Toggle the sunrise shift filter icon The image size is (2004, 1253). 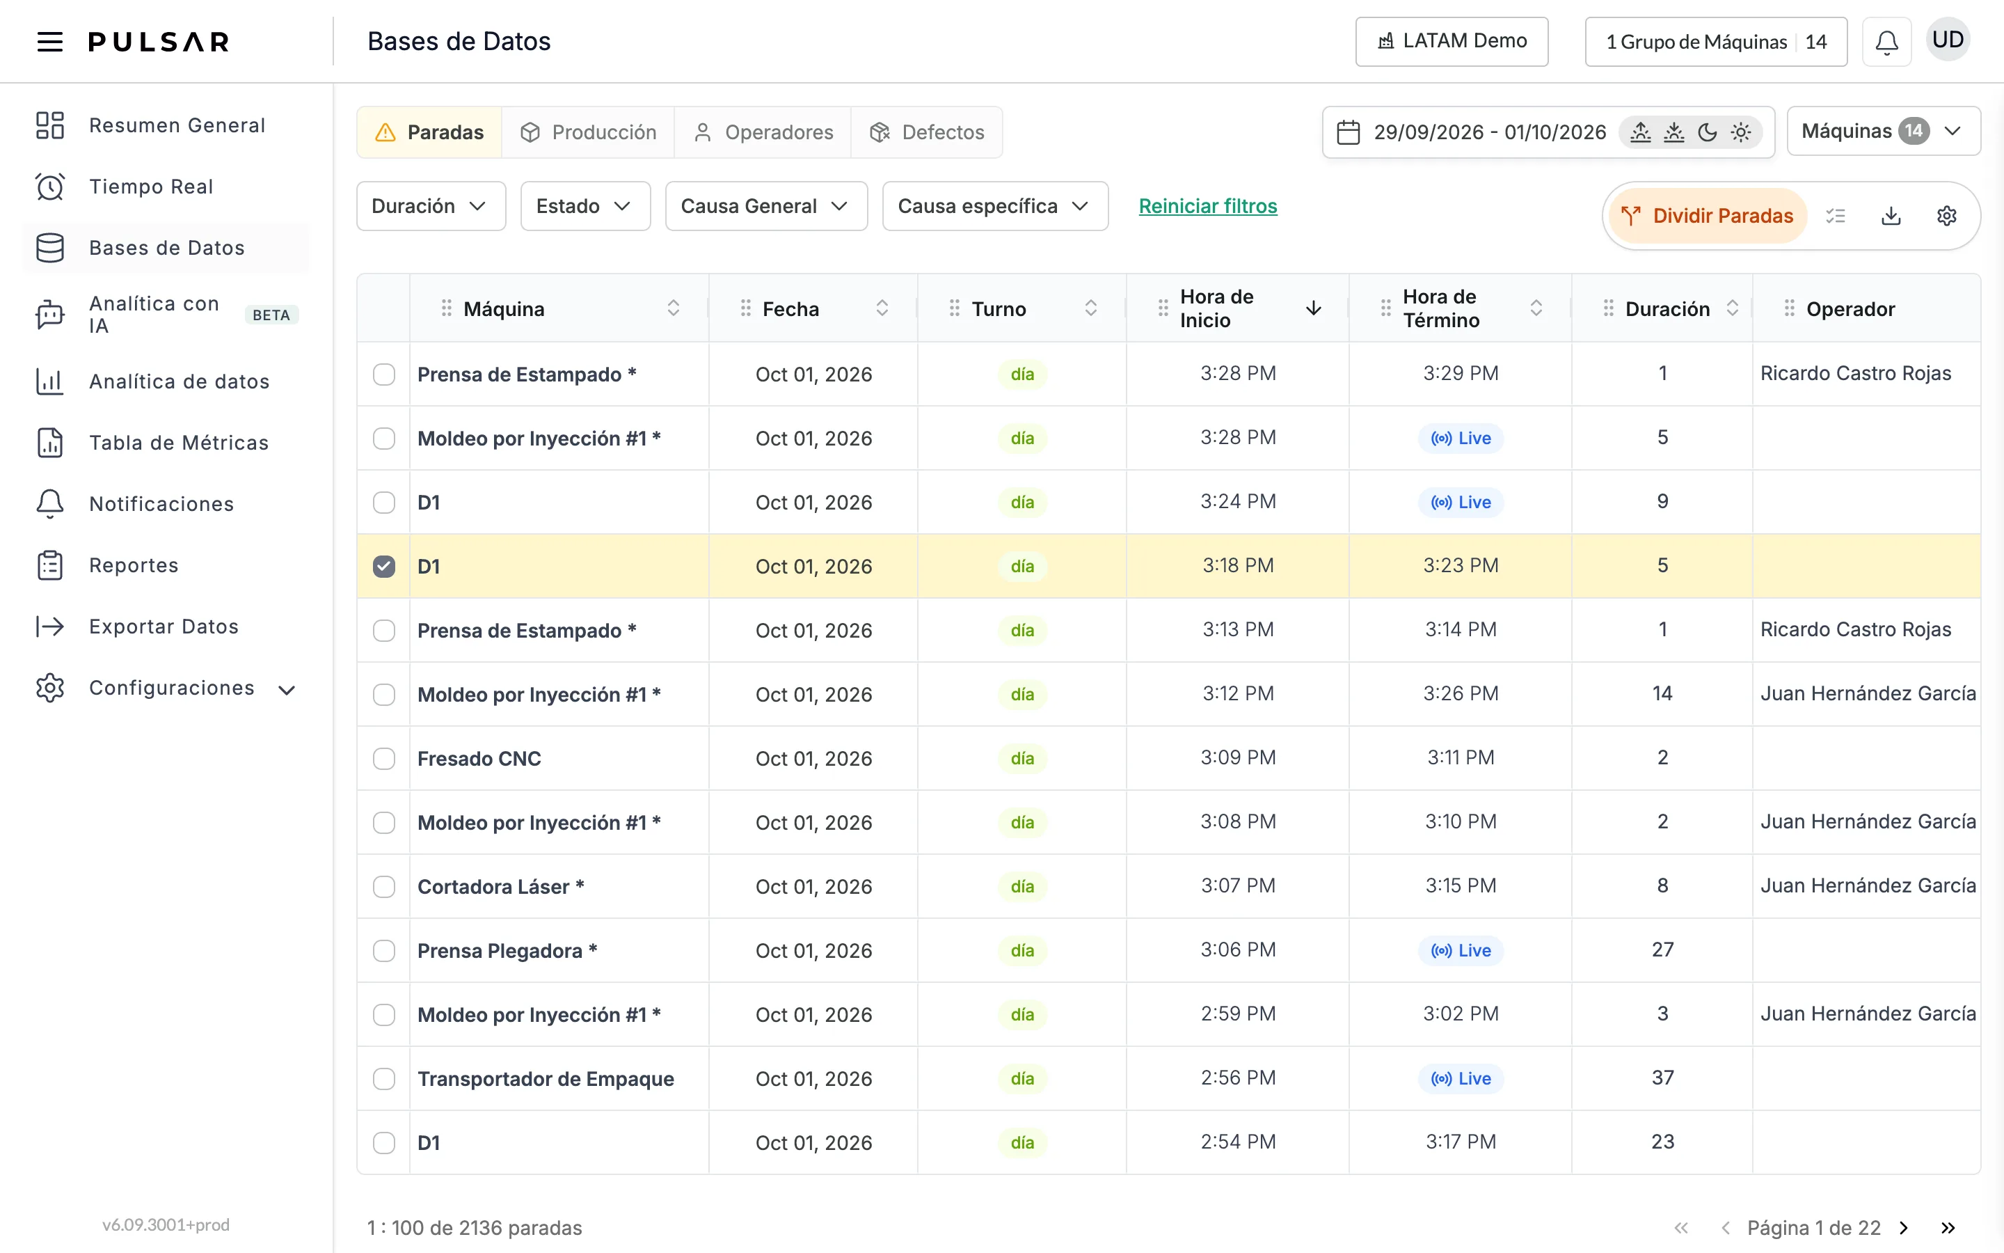tap(1641, 132)
